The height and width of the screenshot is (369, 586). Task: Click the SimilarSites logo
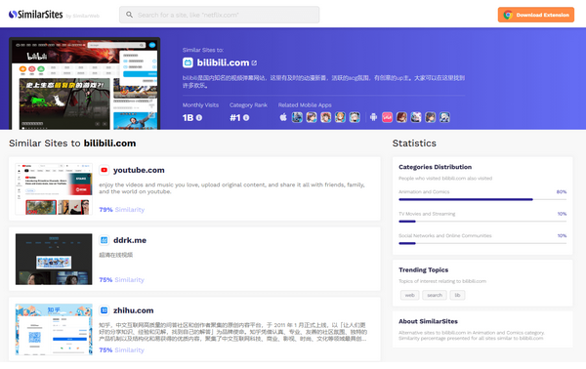(x=36, y=15)
